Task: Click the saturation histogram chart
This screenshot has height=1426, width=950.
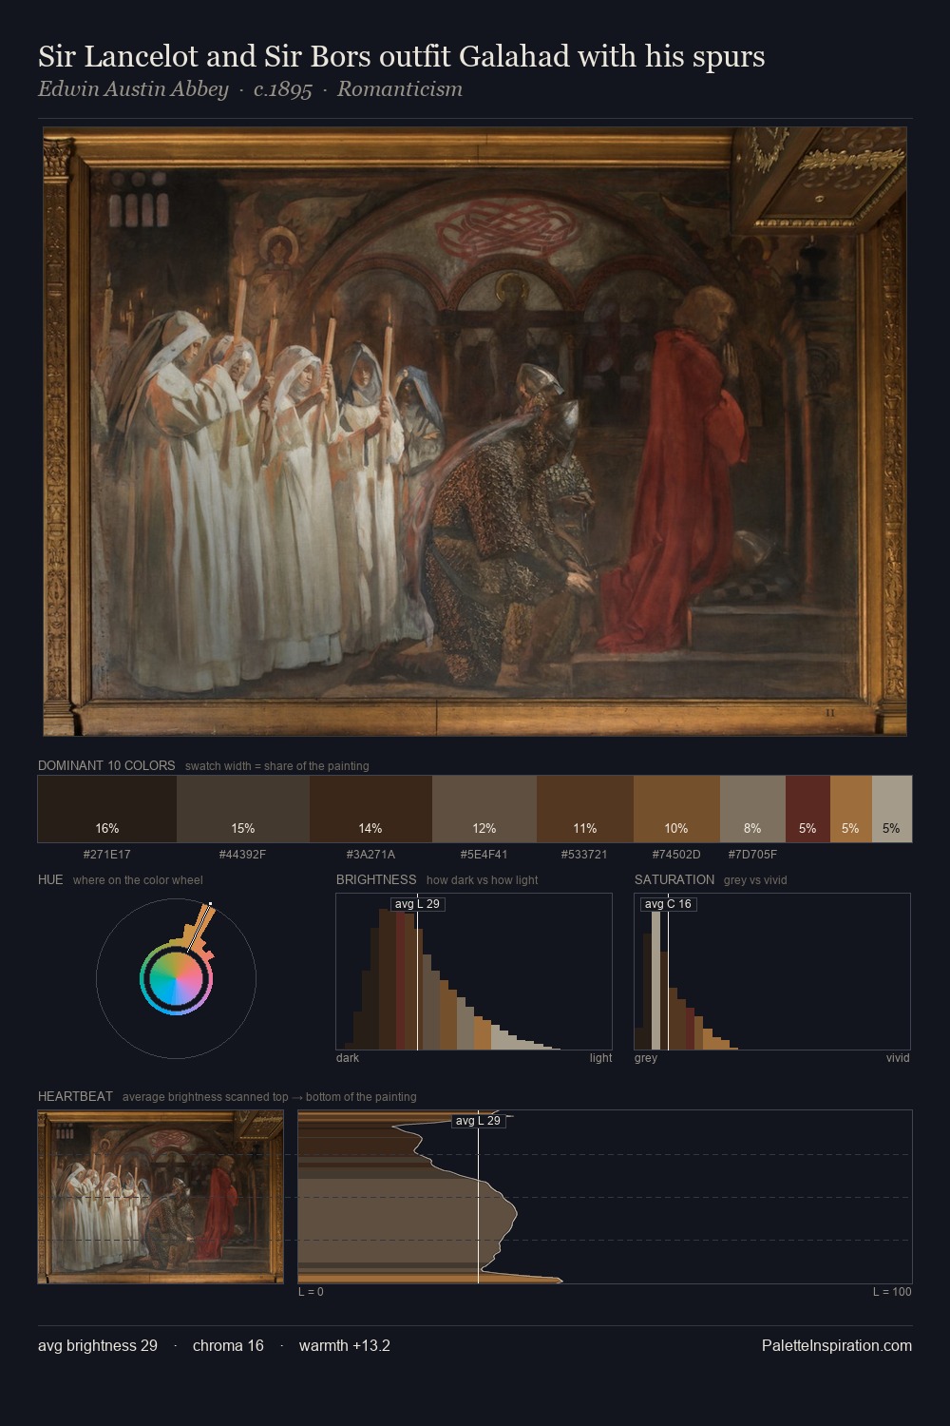Action: (x=772, y=972)
